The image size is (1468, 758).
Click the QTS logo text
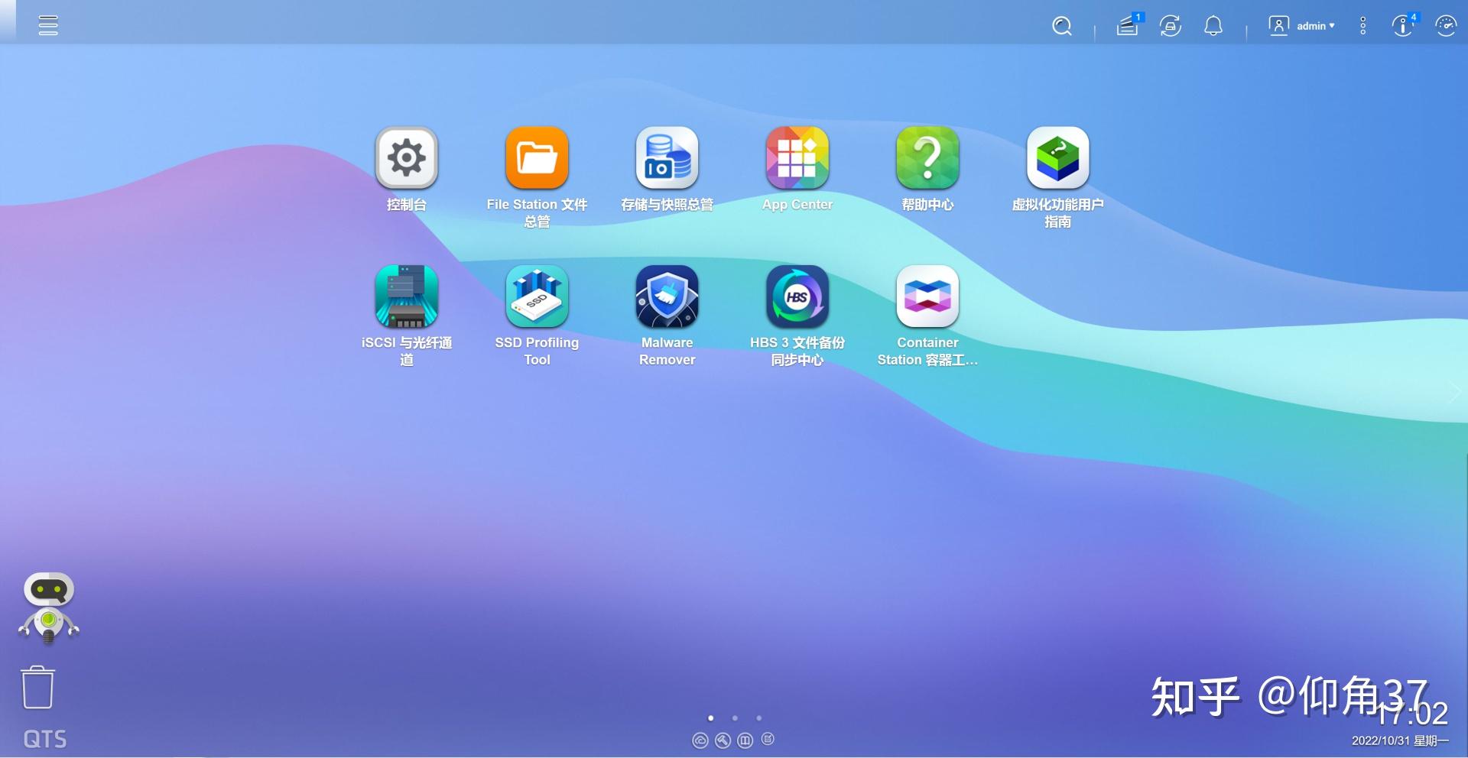pos(45,739)
